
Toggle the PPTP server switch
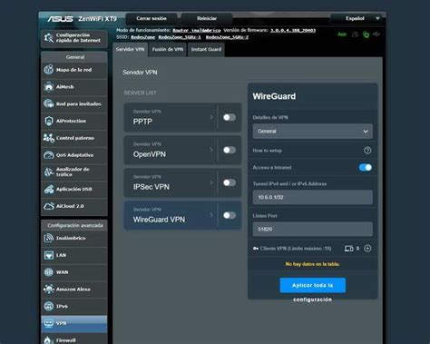tap(230, 117)
